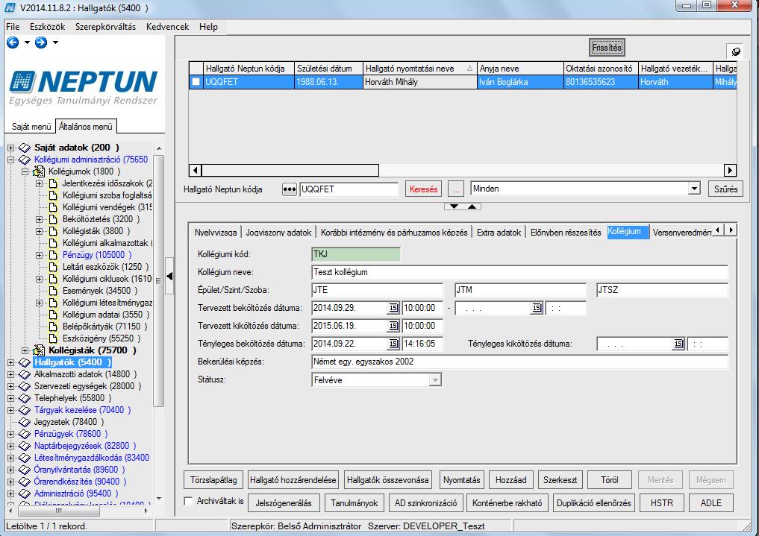Click the Duplikáció ellenőrzés button

coord(593,503)
